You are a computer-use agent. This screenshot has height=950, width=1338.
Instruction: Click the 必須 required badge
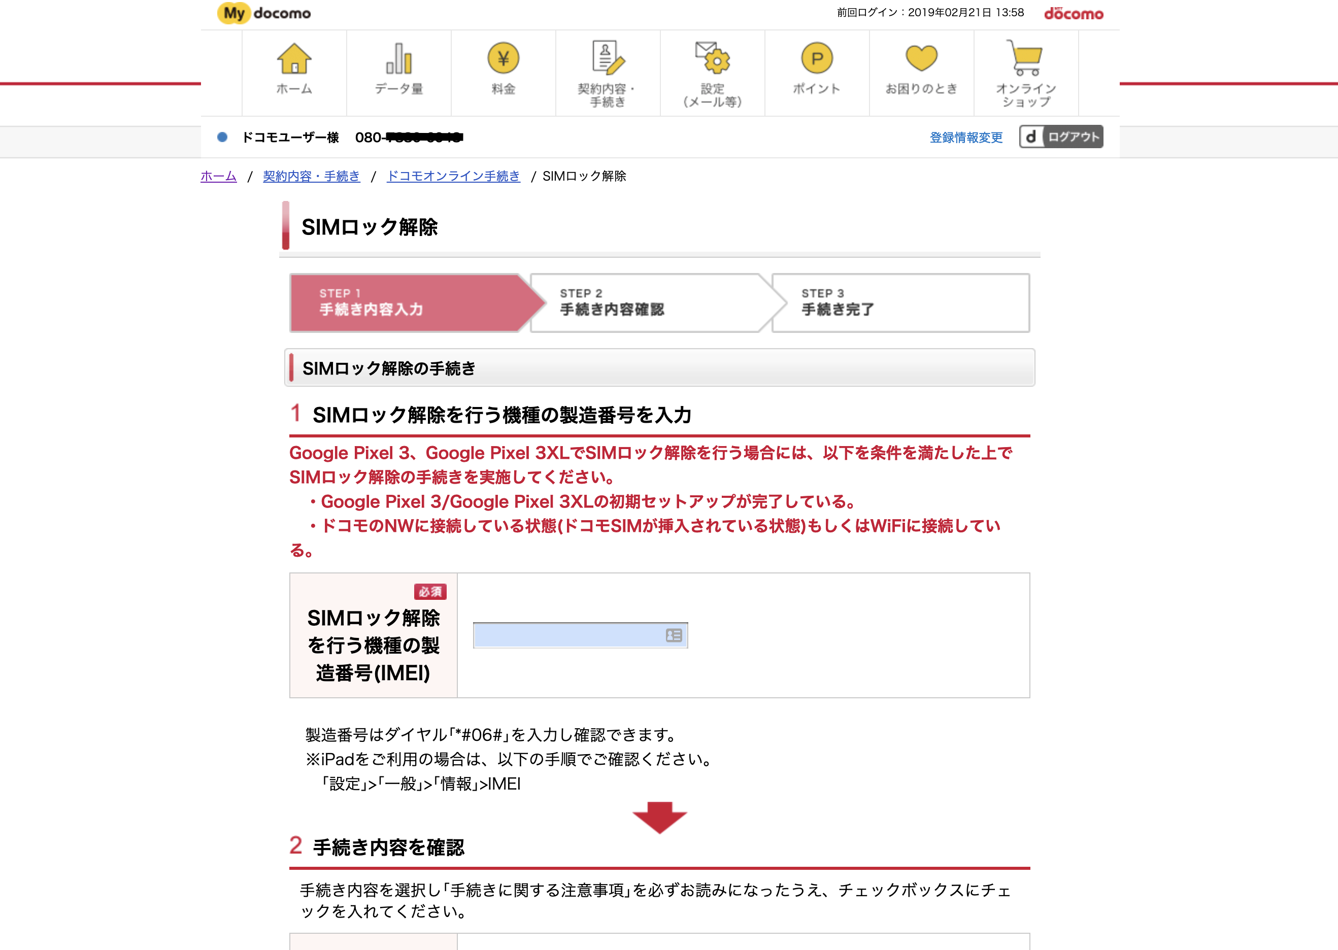tap(430, 591)
